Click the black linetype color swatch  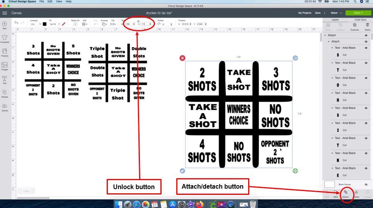(44, 24)
